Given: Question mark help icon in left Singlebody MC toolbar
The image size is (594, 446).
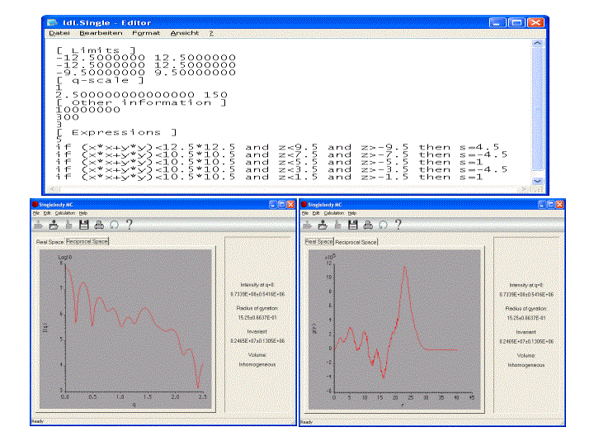Looking at the screenshot, I should click(x=130, y=225).
